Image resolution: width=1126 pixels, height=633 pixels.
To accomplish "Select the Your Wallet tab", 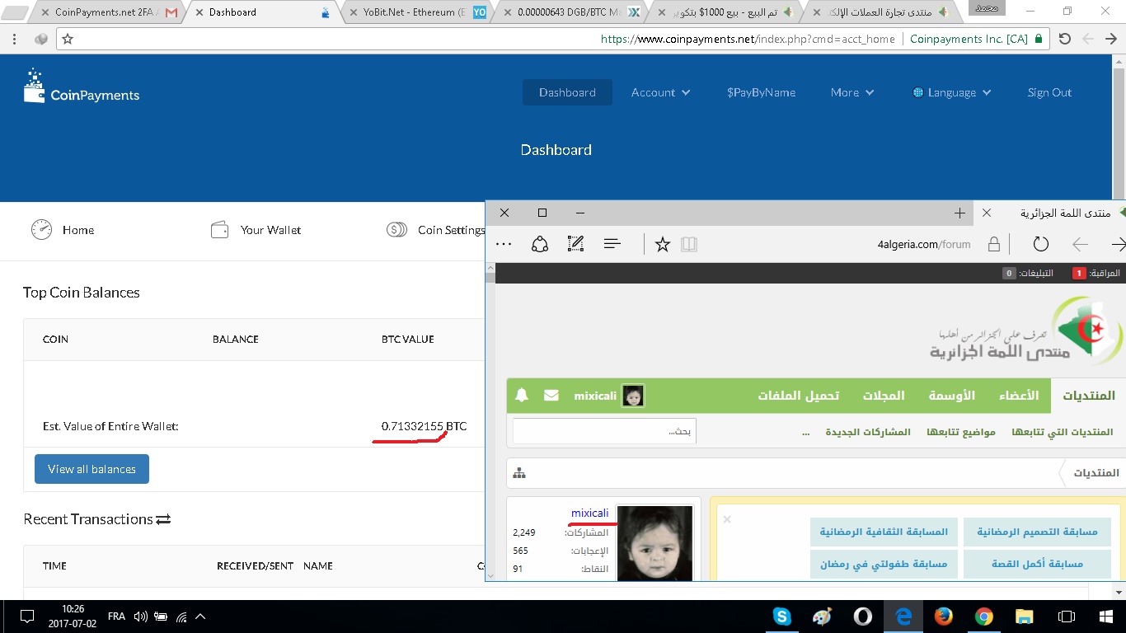I will pos(256,230).
